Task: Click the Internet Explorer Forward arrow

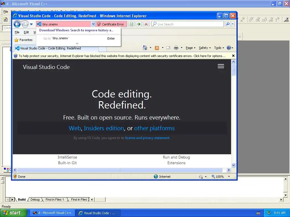Action: coord(25,24)
